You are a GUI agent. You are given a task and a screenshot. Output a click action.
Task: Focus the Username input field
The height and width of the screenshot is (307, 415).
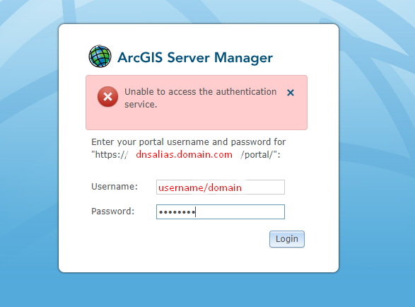(221, 187)
